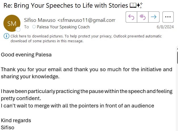Click the scroll up arrow of message pane

click(x=177, y=48)
